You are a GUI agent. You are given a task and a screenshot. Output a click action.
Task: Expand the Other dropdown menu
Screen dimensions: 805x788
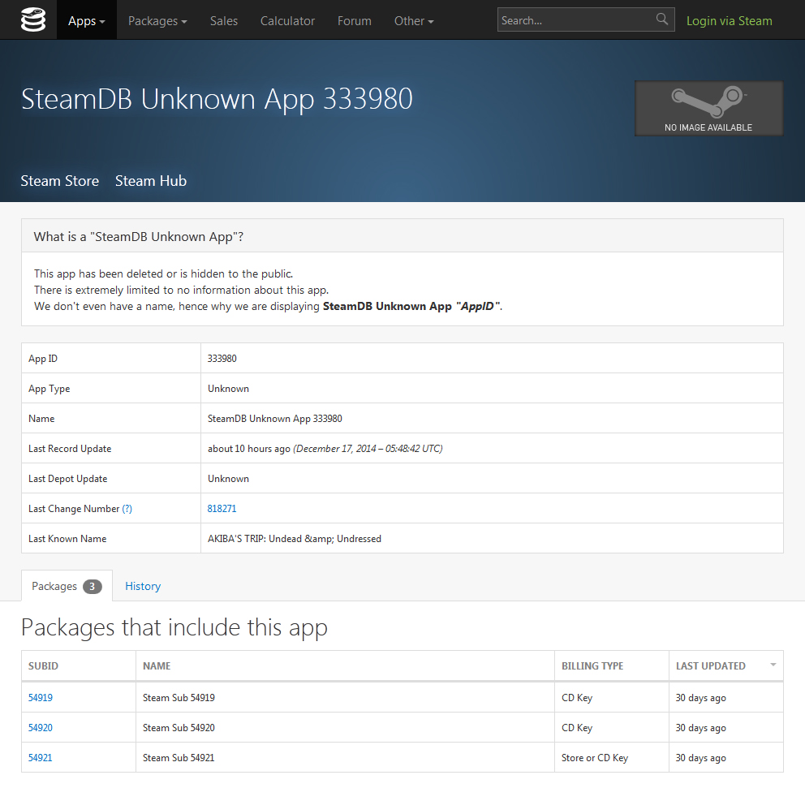[414, 20]
